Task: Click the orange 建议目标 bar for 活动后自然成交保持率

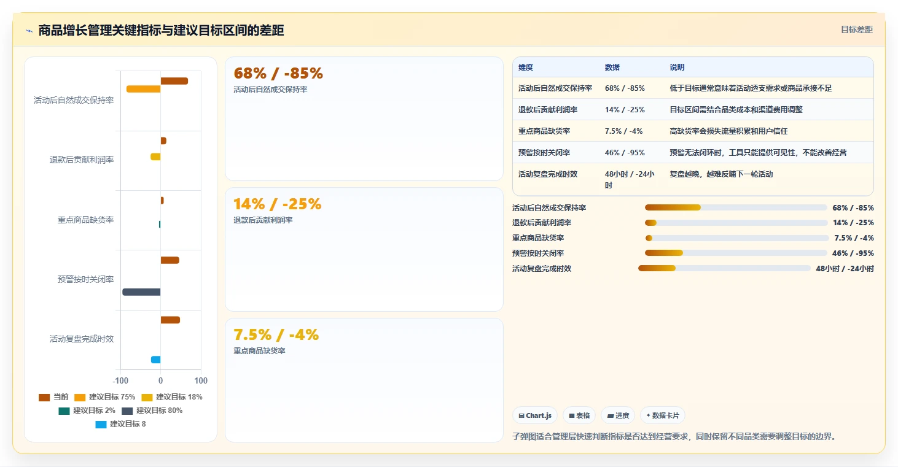Action: (144, 89)
